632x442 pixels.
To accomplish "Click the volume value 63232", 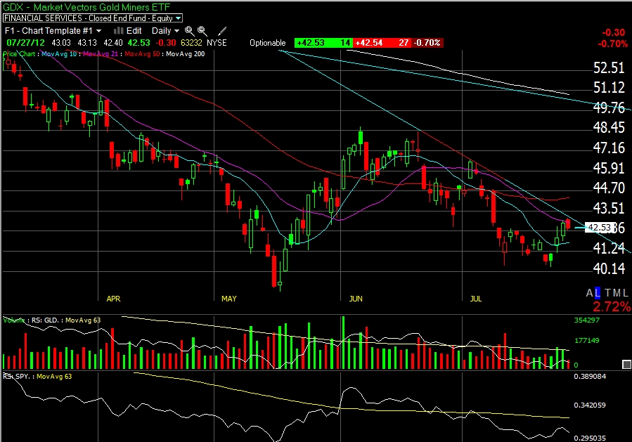I will coord(191,43).
